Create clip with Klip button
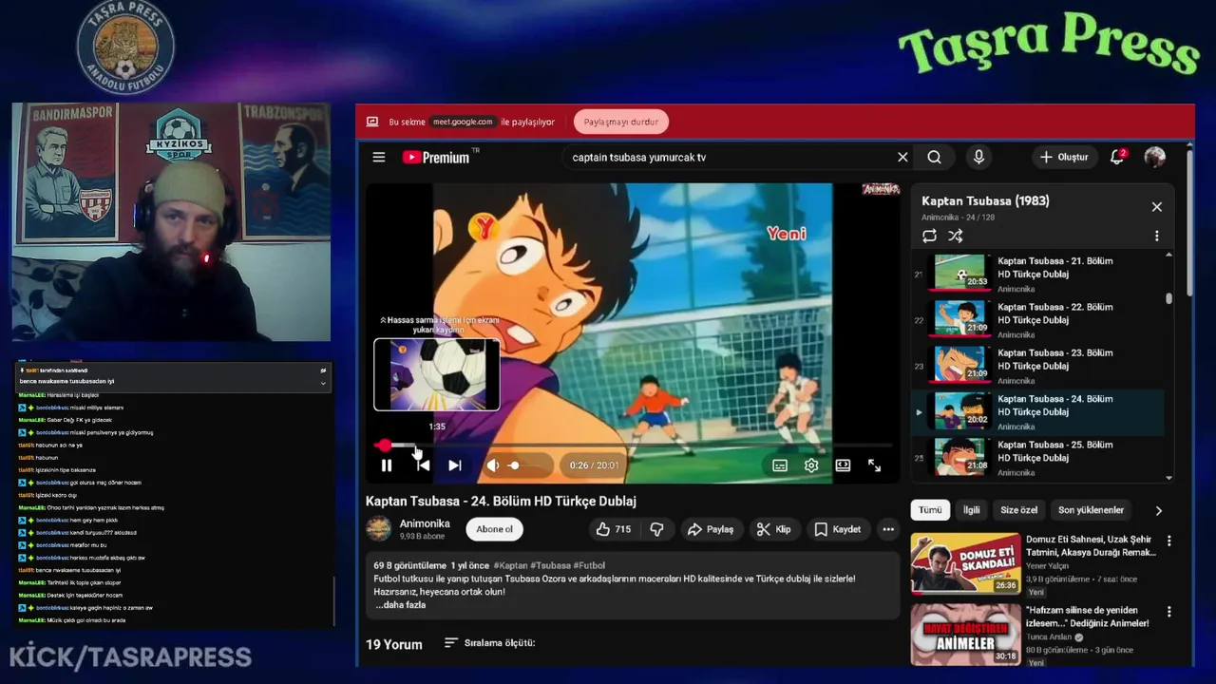Viewport: 1216px width, 684px height. (x=774, y=529)
